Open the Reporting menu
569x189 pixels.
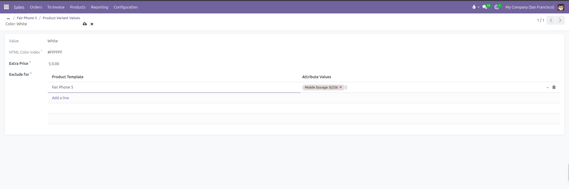pyautogui.click(x=100, y=7)
